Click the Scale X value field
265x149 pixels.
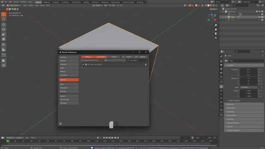pyautogui.click(x=248, y=91)
